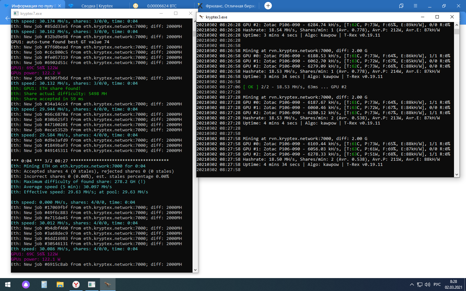Maximize the kryptex7.exe console window
The width and height of the screenshot is (466, 291).
[x=176, y=13]
